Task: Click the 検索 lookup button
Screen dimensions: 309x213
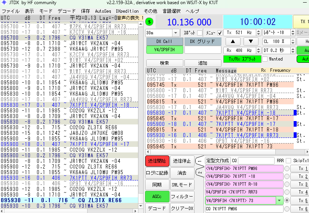Action: [x=165, y=63]
